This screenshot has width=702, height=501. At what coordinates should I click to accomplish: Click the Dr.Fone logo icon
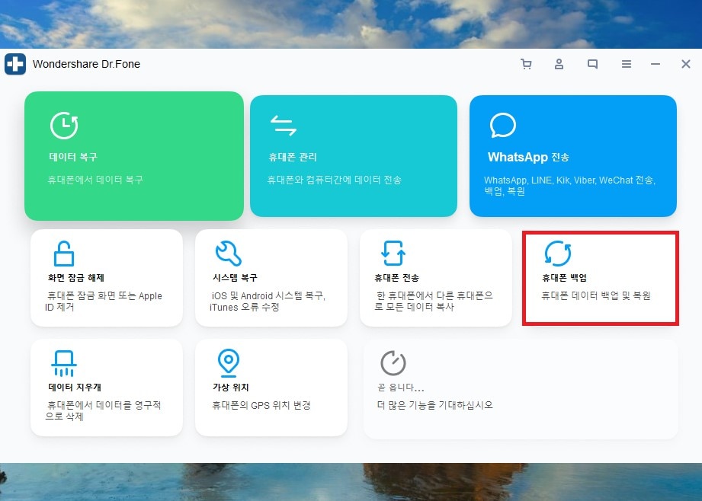(x=15, y=64)
